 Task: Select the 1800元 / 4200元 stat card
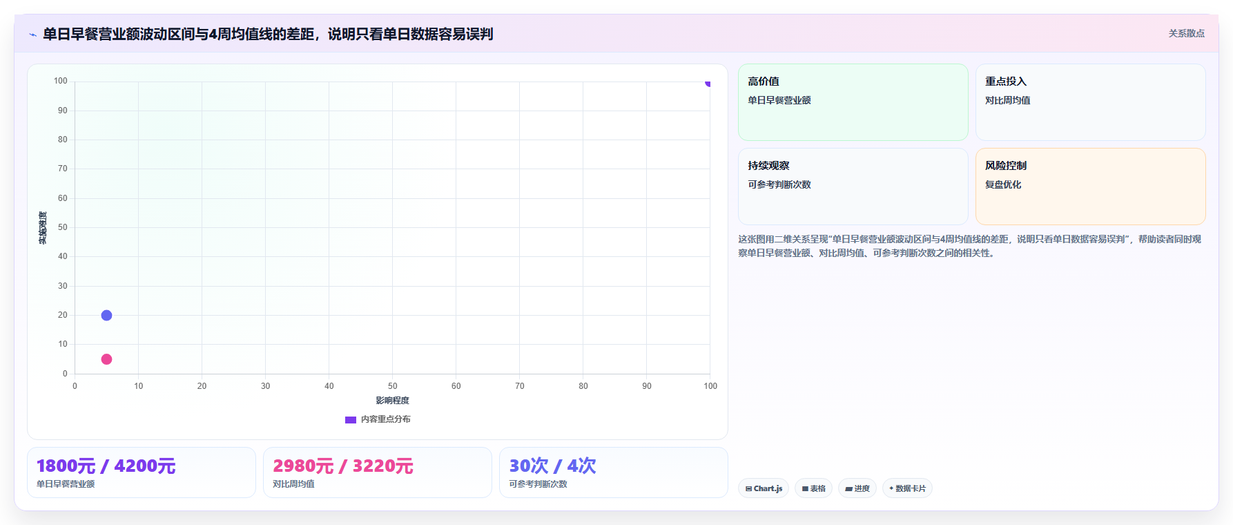pyautogui.click(x=142, y=472)
